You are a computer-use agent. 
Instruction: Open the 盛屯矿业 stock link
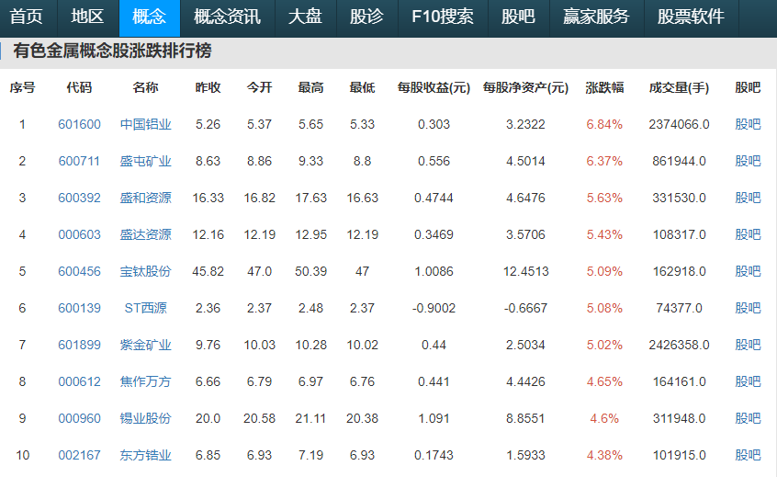[146, 161]
